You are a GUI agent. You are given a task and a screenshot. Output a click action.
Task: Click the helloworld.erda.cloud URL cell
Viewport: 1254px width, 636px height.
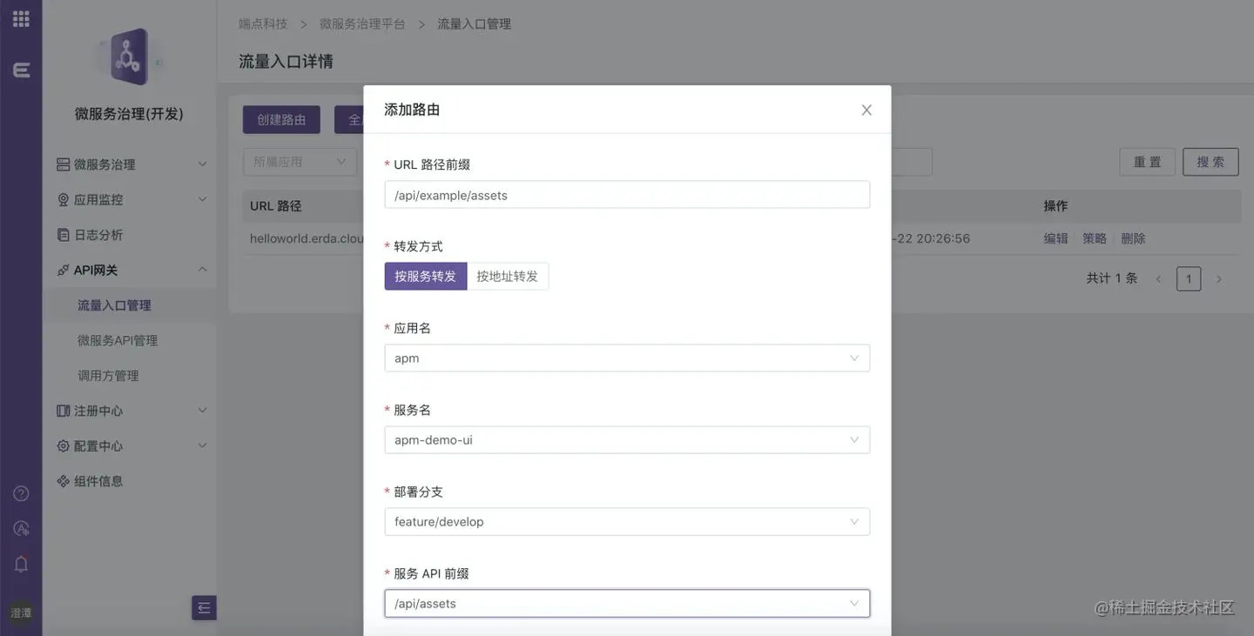(307, 238)
